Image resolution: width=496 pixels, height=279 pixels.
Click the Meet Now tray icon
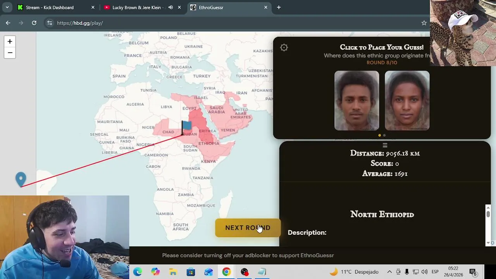pos(398,272)
